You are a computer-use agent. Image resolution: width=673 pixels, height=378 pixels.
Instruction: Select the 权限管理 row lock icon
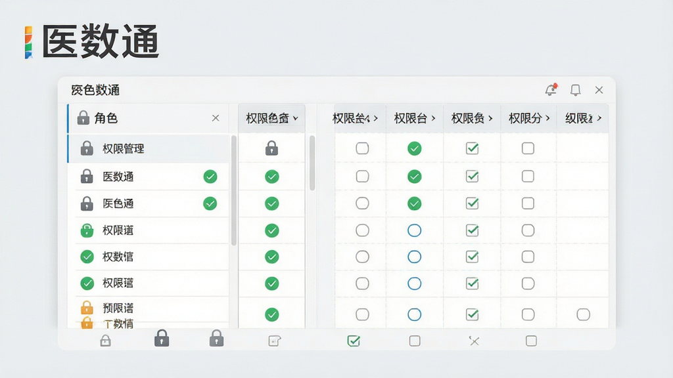coord(87,148)
